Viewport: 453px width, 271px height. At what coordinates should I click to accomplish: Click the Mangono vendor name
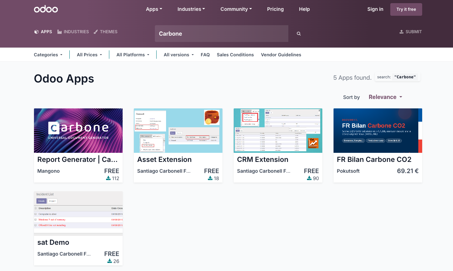coord(49,171)
